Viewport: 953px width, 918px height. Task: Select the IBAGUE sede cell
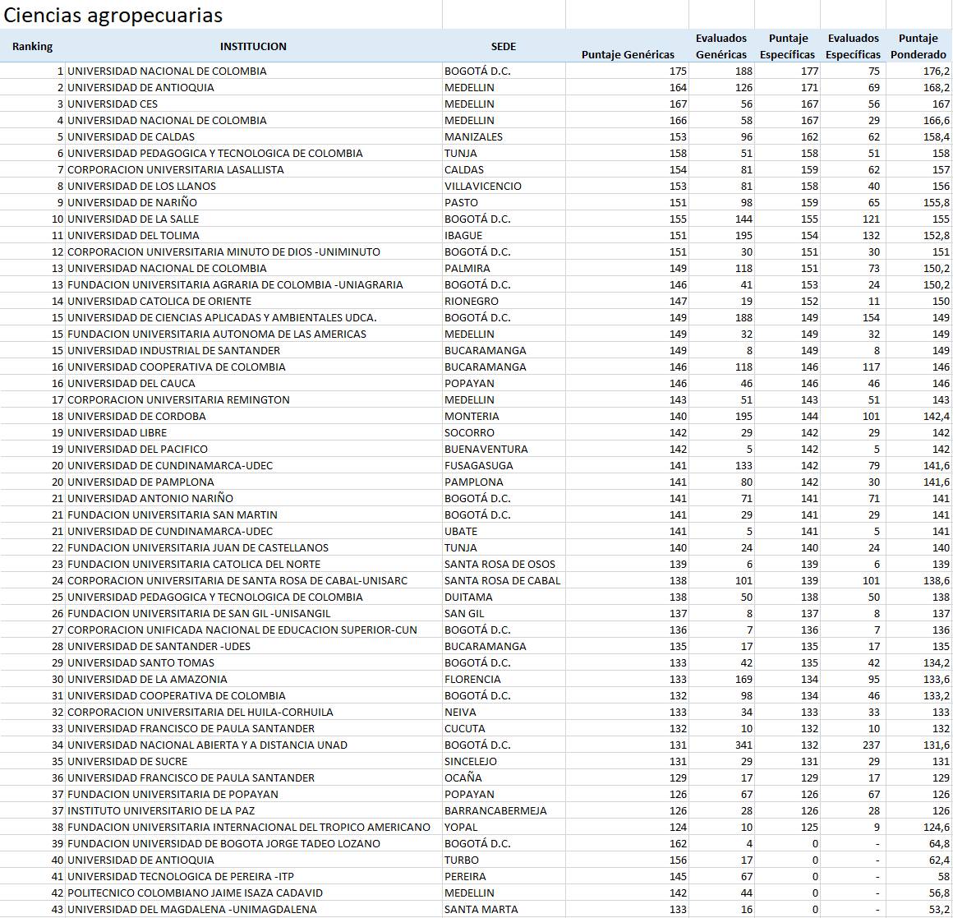(463, 236)
